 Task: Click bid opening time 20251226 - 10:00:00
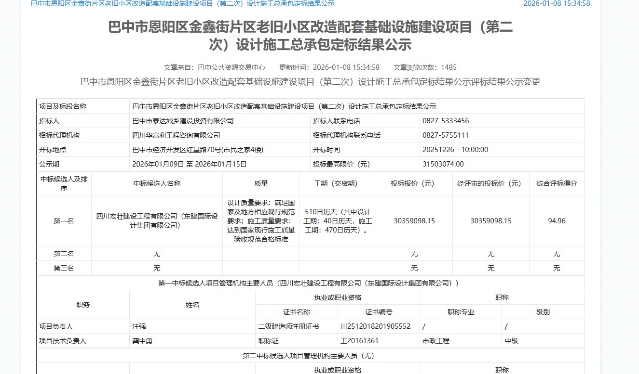coord(455,150)
